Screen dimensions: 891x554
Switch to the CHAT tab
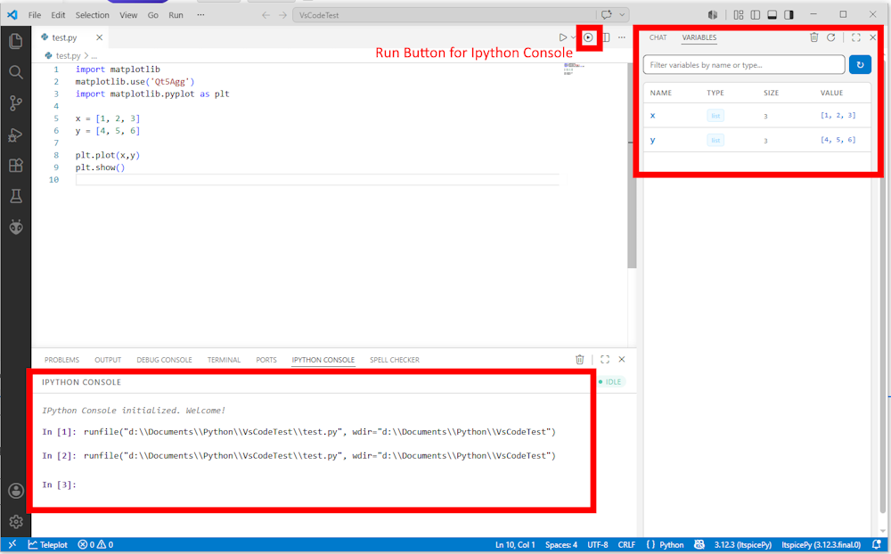pos(658,37)
